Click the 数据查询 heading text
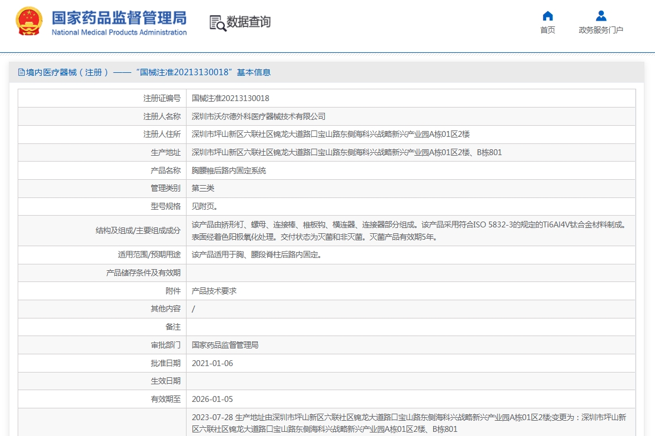Viewport: 655px width, 436px height. point(248,22)
